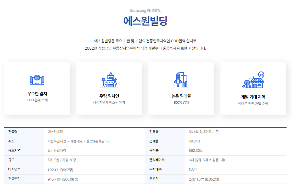Image resolution: width=292 pixels, height=186 pixels.
Task: Click the 건물명 table header cell
Action: (24, 132)
